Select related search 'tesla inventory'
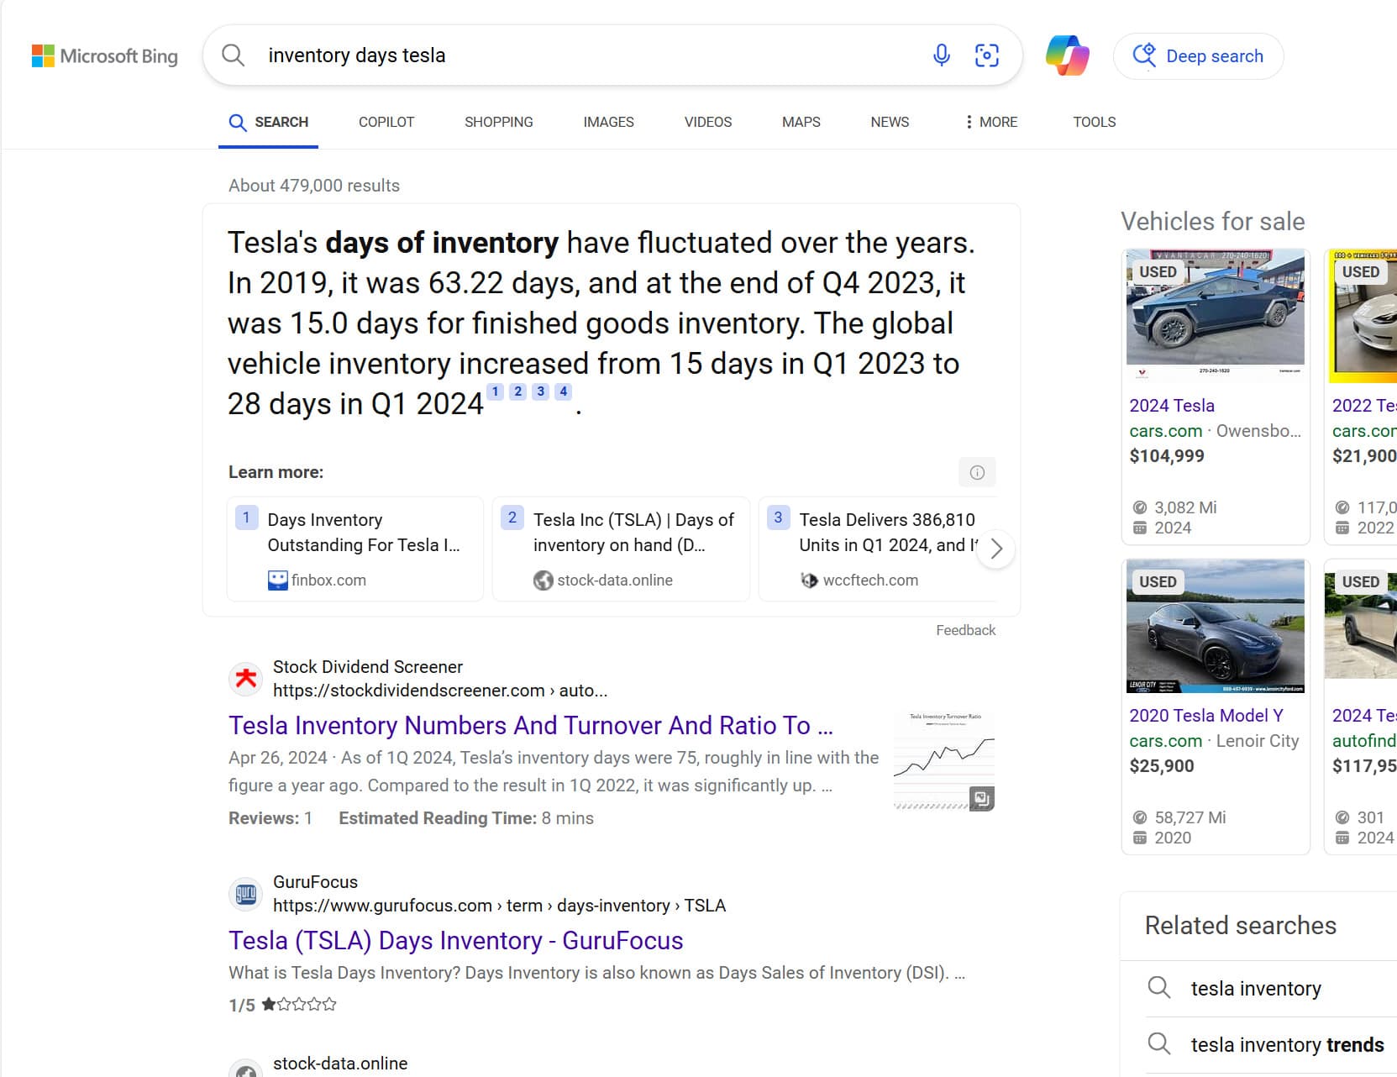This screenshot has width=1397, height=1077. (1256, 989)
